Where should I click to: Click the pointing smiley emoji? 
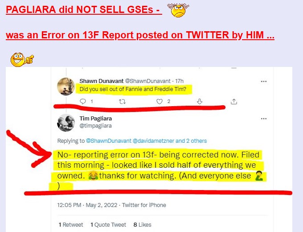pyautogui.click(x=22, y=60)
